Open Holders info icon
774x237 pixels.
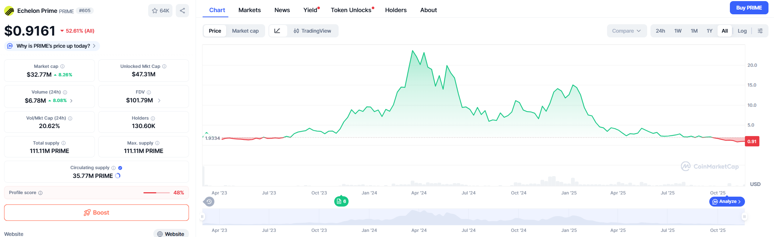pyautogui.click(x=153, y=118)
